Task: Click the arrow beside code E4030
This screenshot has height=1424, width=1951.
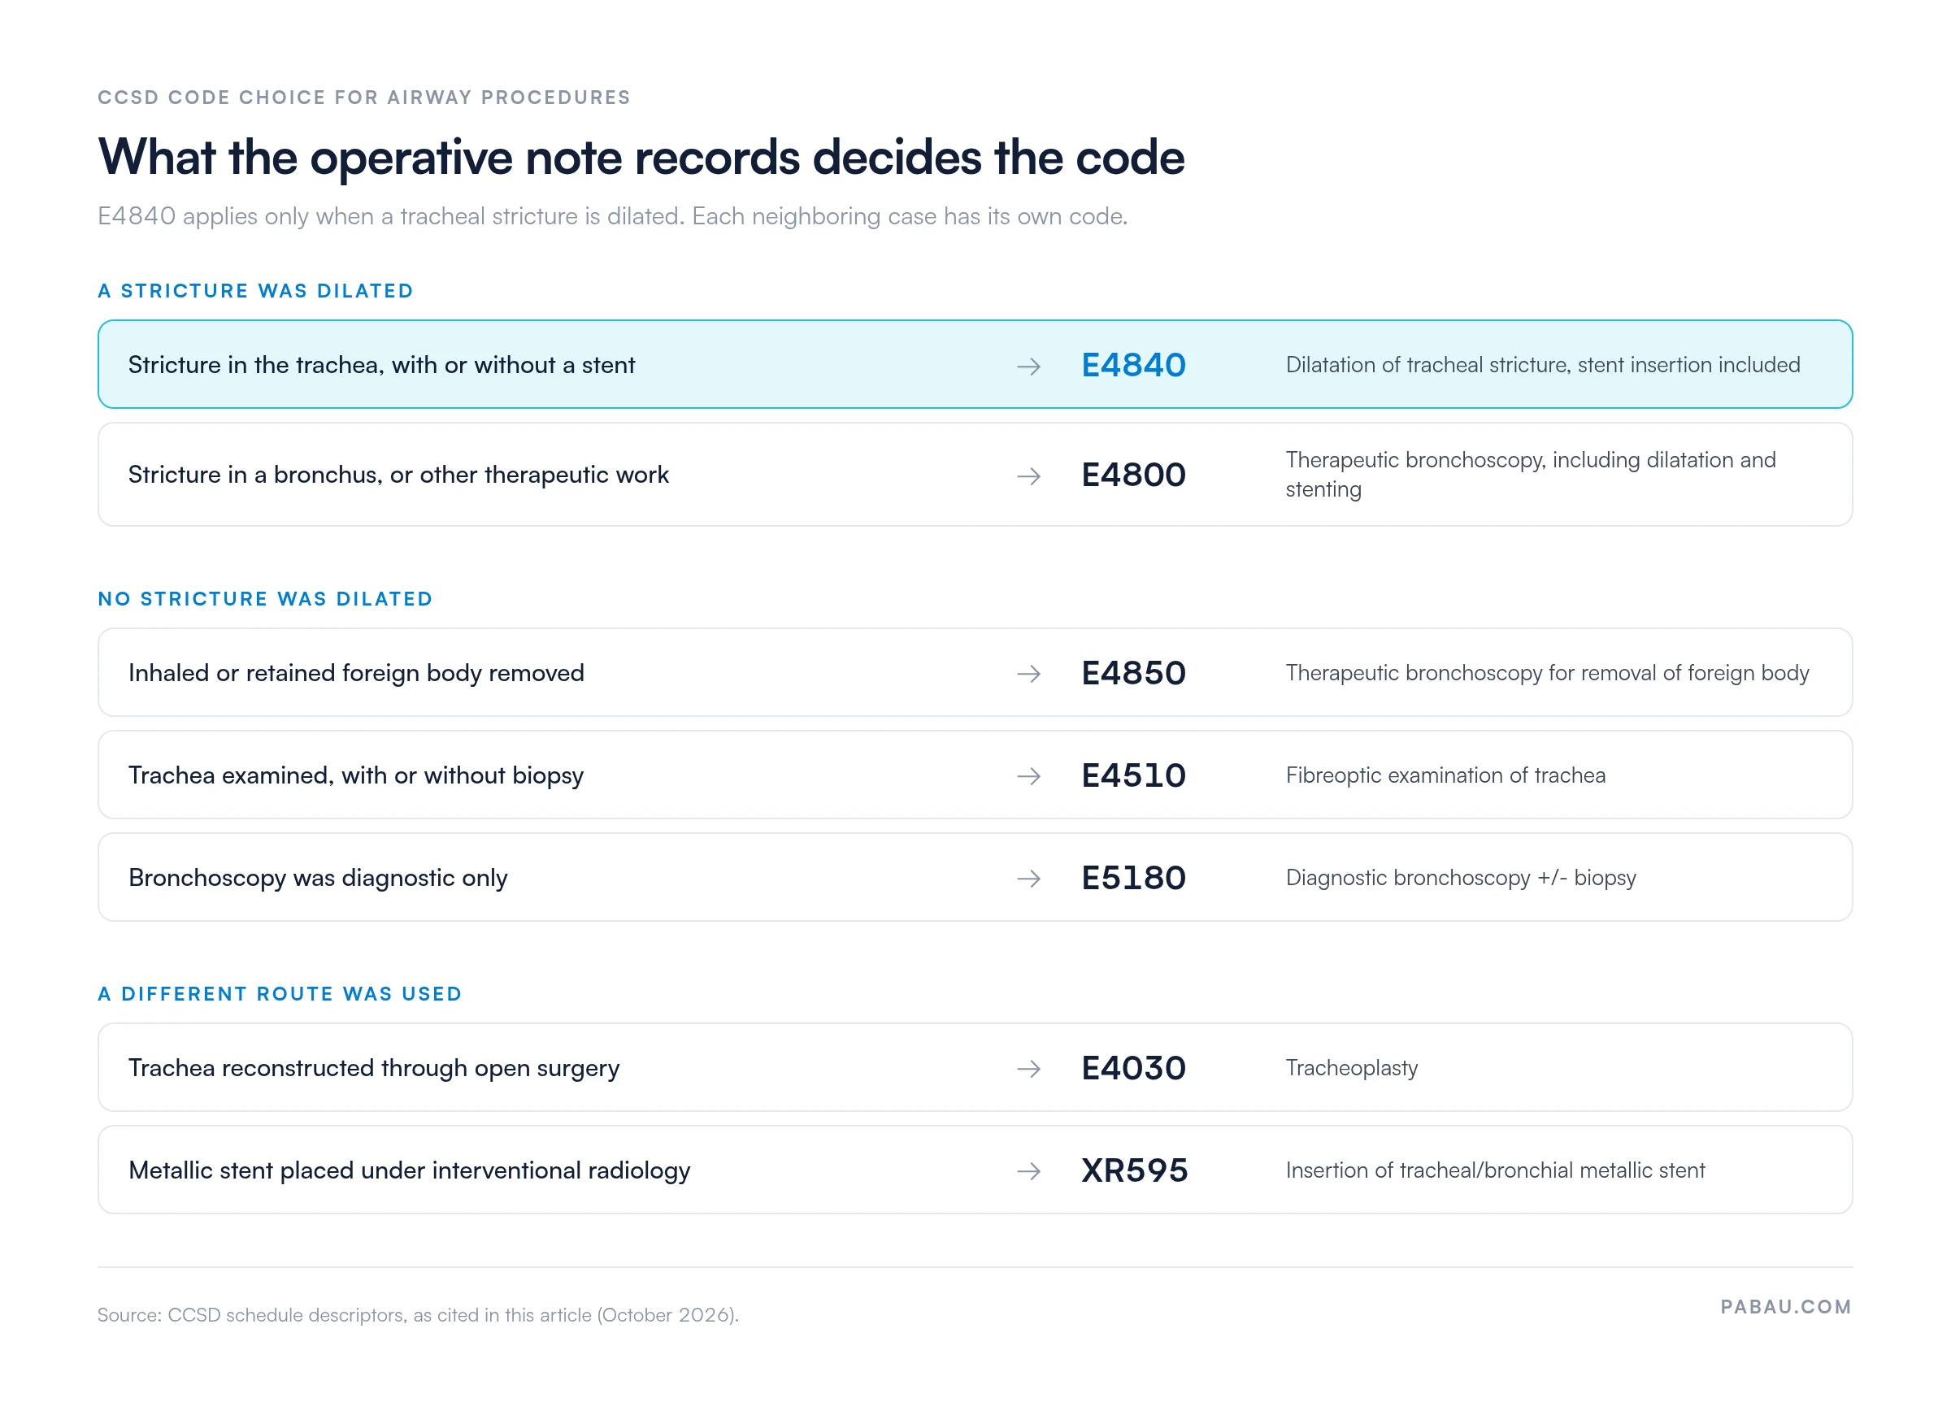Action: click(1028, 1069)
